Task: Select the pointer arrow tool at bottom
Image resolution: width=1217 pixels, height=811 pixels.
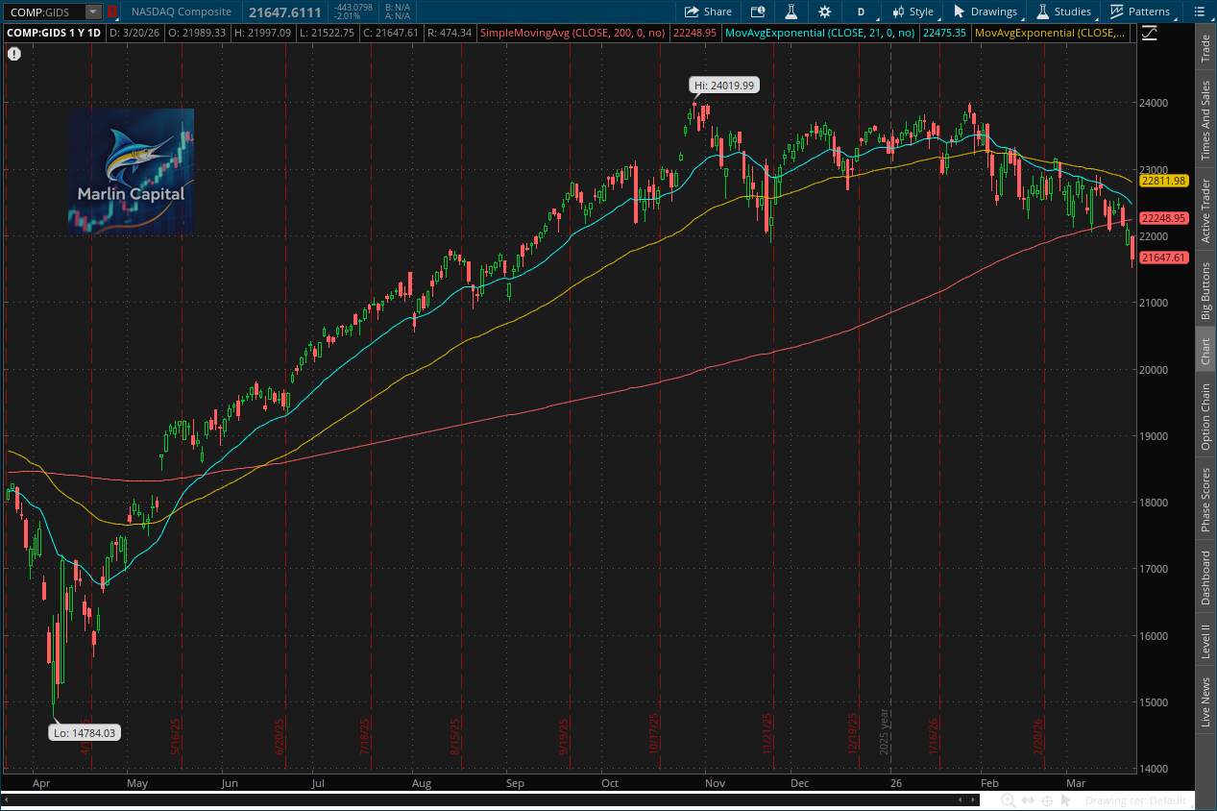Action: [1064, 800]
